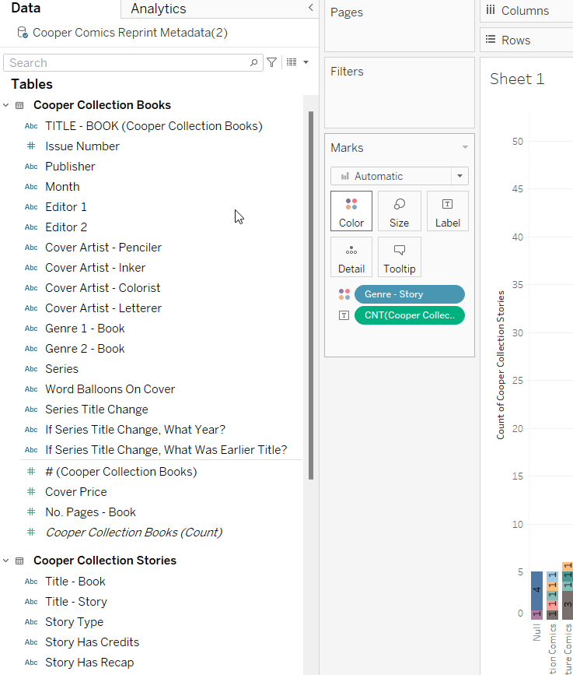Screen dimensions: 573x675
Task: Click the Color button in Marks card
Action: tap(351, 211)
